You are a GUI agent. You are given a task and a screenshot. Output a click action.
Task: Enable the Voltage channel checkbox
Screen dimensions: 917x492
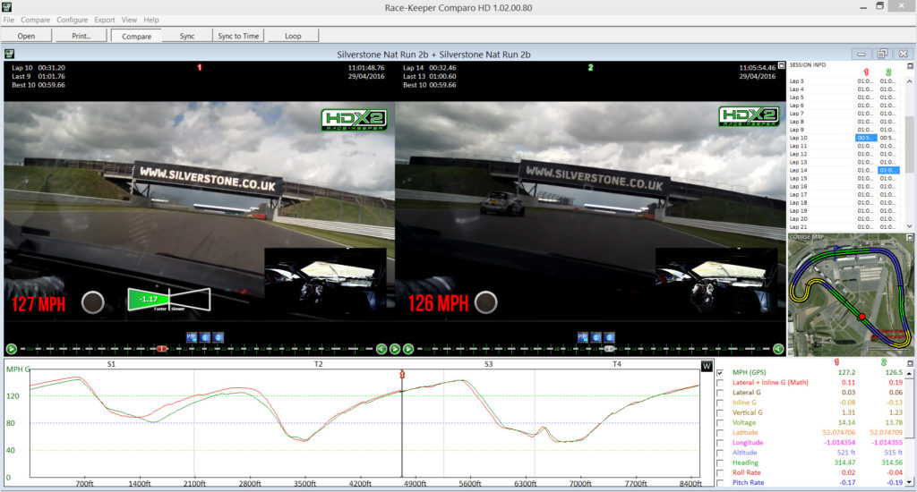pos(720,423)
